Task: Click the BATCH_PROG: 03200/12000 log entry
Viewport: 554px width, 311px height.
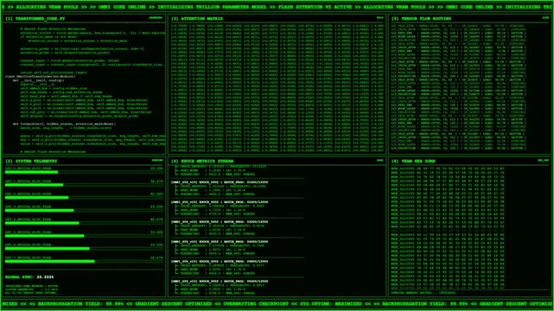Action: tap(220, 222)
